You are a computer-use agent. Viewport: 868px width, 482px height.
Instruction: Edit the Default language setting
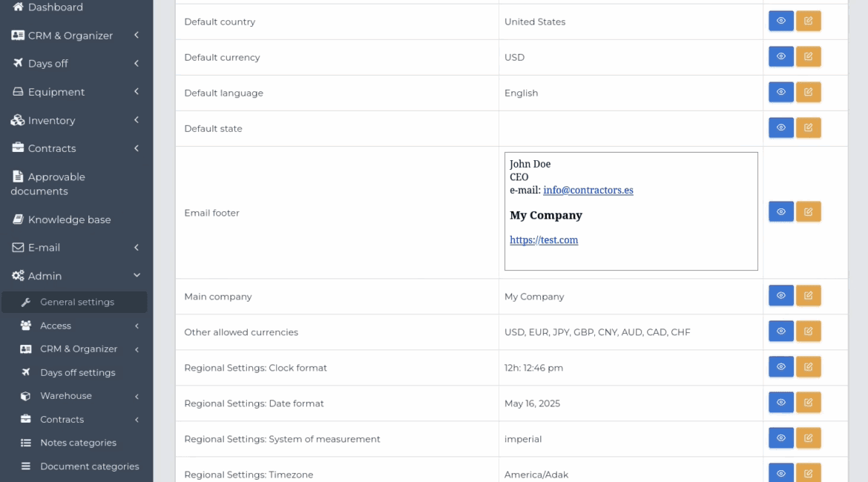pyautogui.click(x=808, y=93)
